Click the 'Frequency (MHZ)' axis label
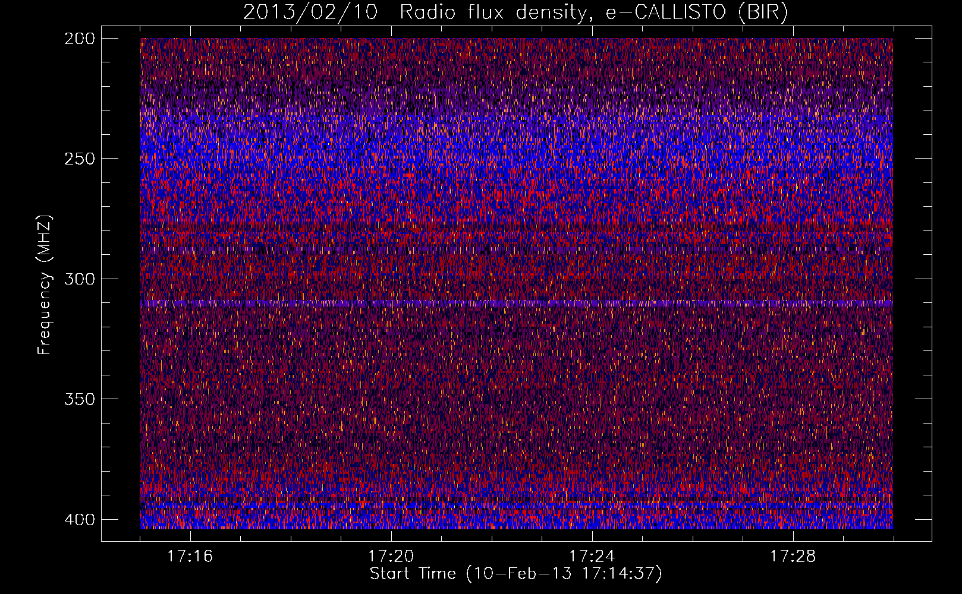This screenshot has height=594, width=962. click(x=45, y=285)
